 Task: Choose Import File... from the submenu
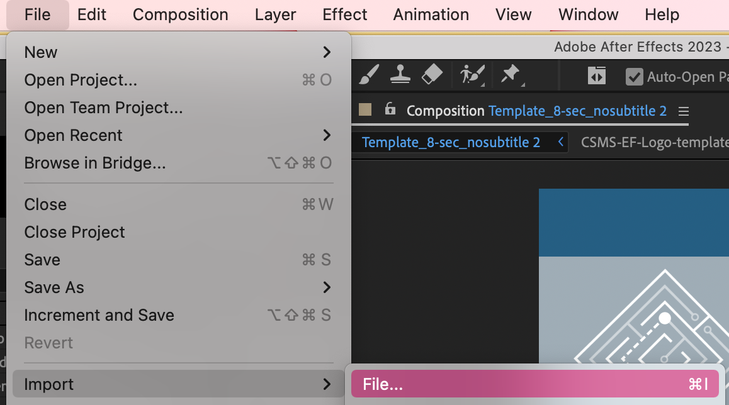pyautogui.click(x=535, y=384)
